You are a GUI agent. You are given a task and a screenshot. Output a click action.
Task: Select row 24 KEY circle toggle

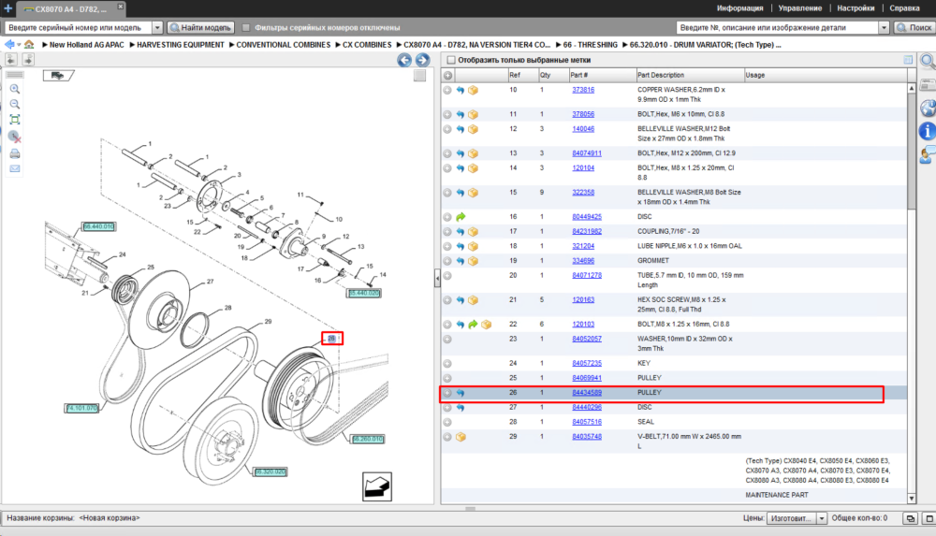pos(447,364)
